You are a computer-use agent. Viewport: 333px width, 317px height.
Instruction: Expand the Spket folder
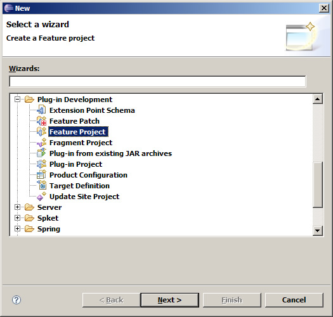17,218
